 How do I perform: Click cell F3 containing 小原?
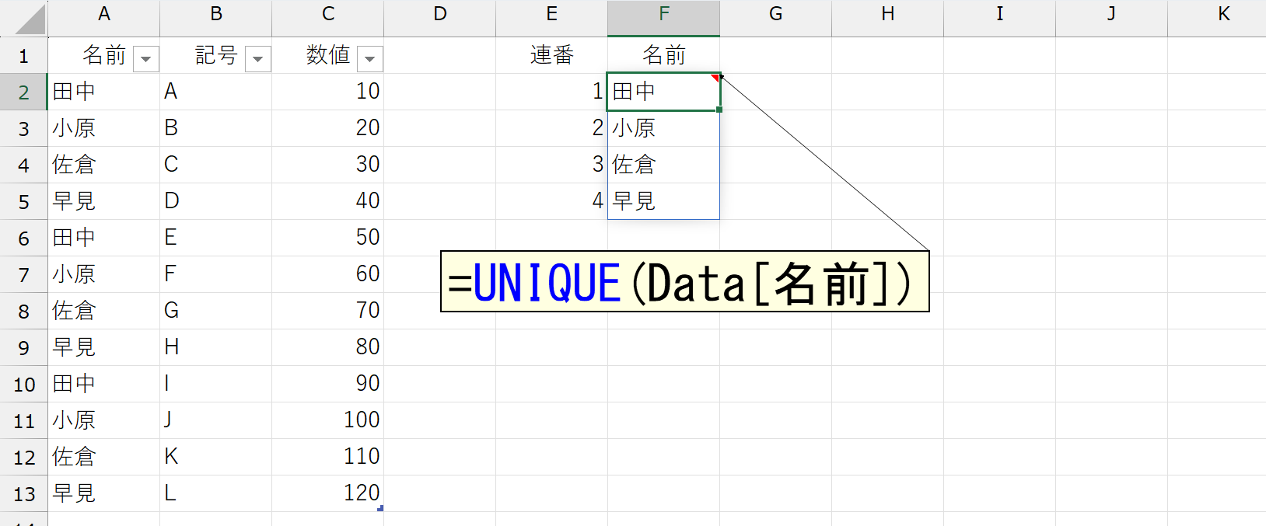click(x=664, y=128)
